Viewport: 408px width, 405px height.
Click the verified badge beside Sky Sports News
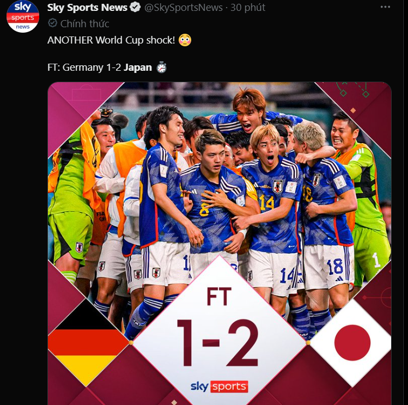[136, 8]
